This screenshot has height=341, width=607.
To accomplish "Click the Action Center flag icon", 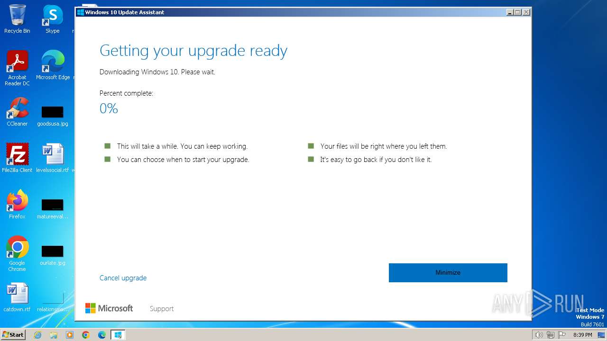I will click(562, 335).
